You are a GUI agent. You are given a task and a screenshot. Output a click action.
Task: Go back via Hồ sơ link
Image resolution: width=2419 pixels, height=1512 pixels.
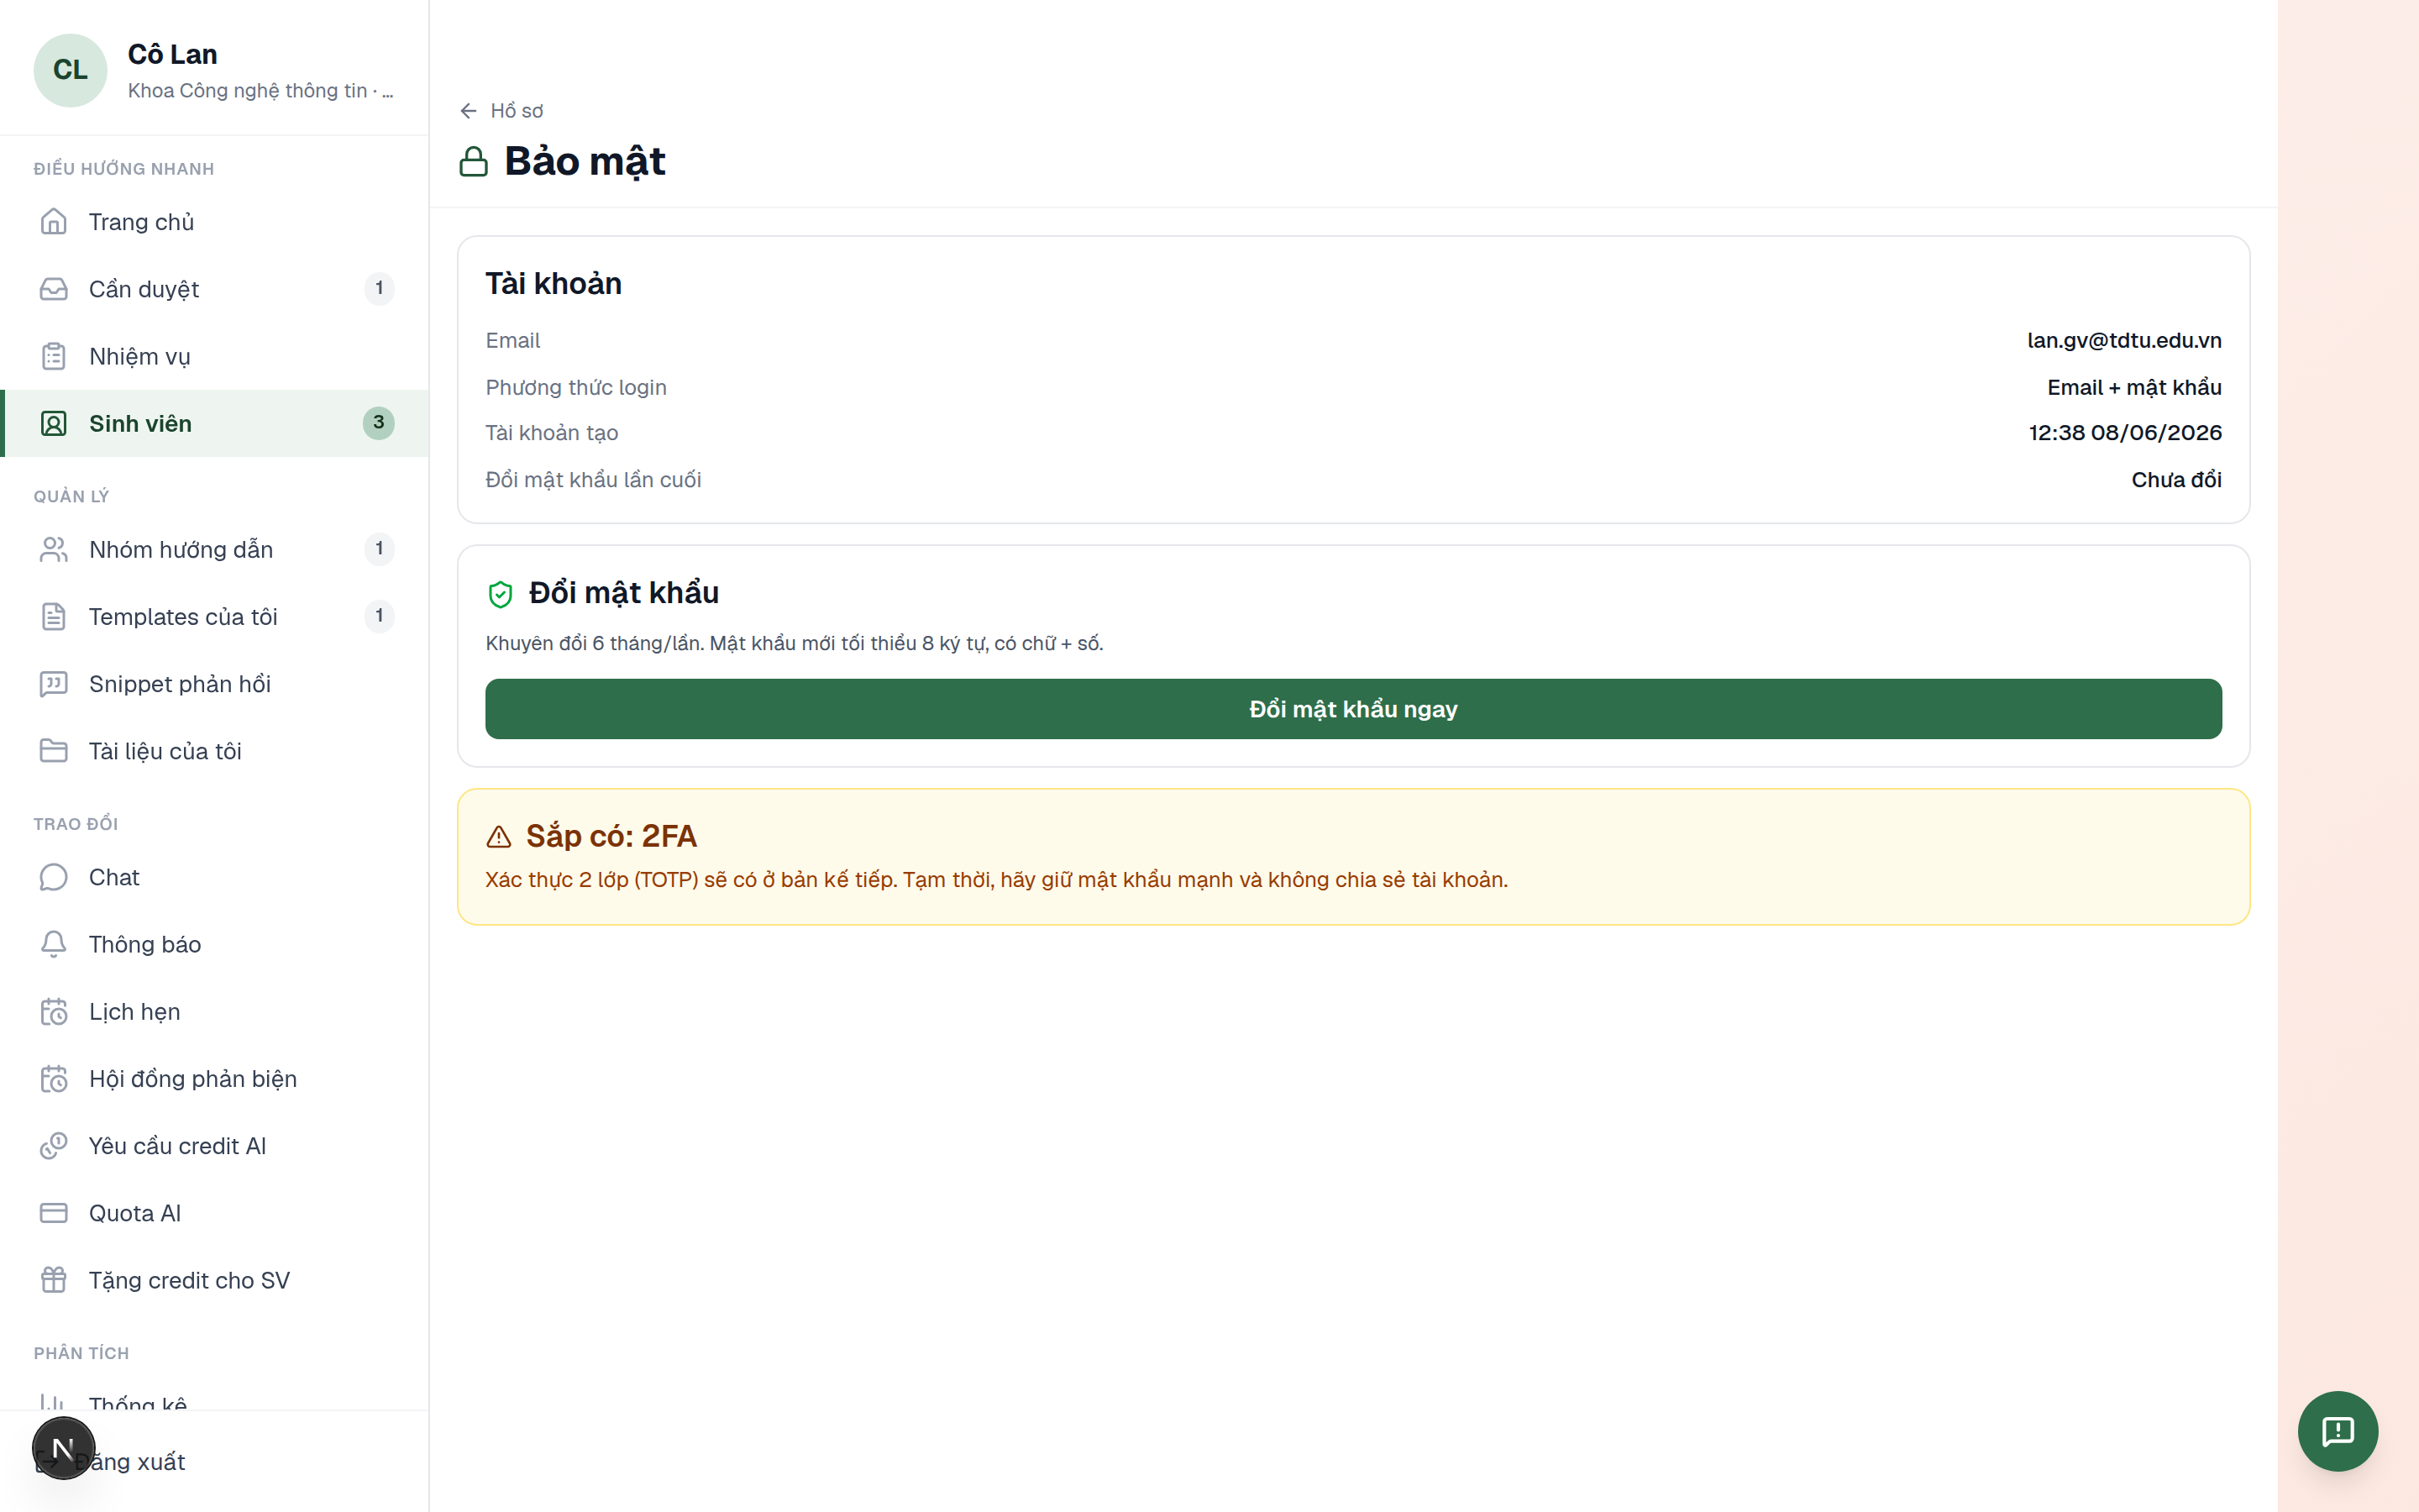[x=501, y=111]
